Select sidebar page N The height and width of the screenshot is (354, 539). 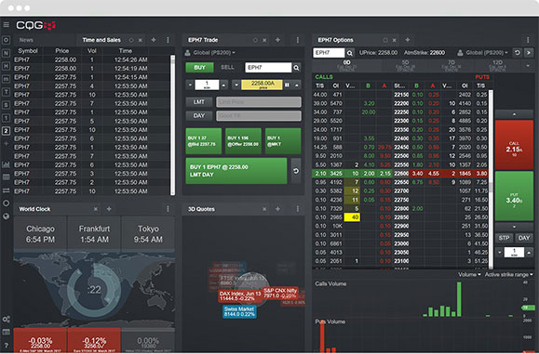tap(6, 53)
